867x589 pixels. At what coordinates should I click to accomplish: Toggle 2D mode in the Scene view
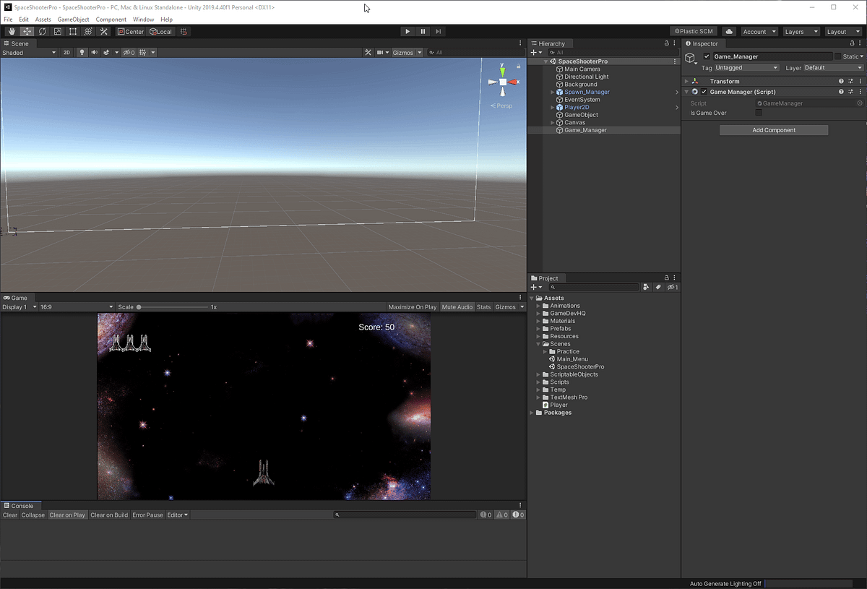(66, 52)
